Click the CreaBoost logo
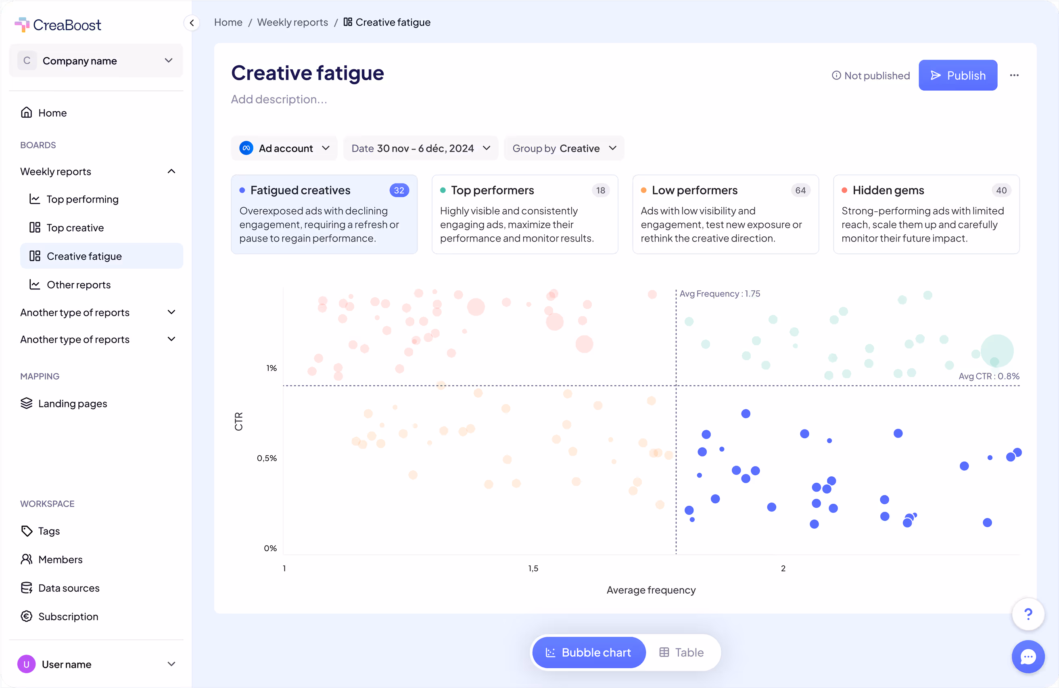Image resolution: width=1059 pixels, height=688 pixels. pos(58,25)
